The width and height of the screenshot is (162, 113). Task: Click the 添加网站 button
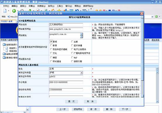[78, 109]
